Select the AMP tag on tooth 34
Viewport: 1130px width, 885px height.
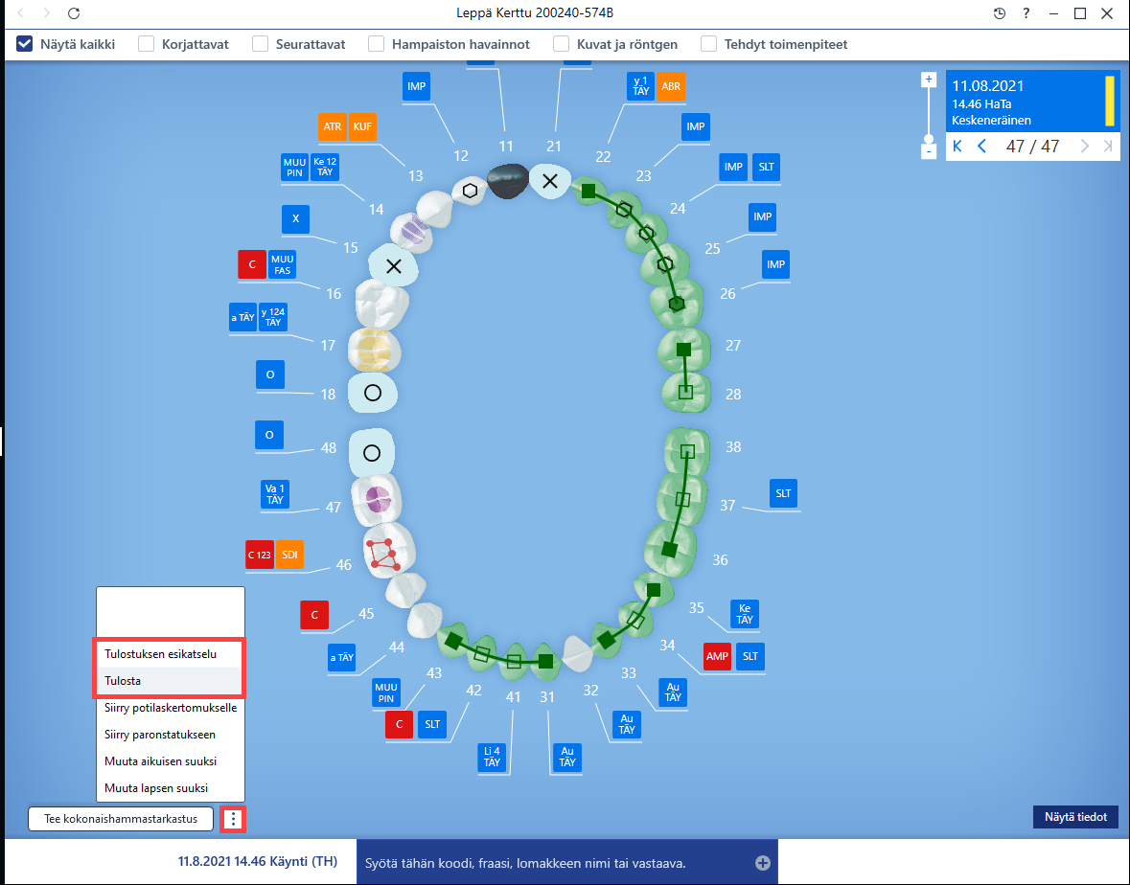(717, 657)
